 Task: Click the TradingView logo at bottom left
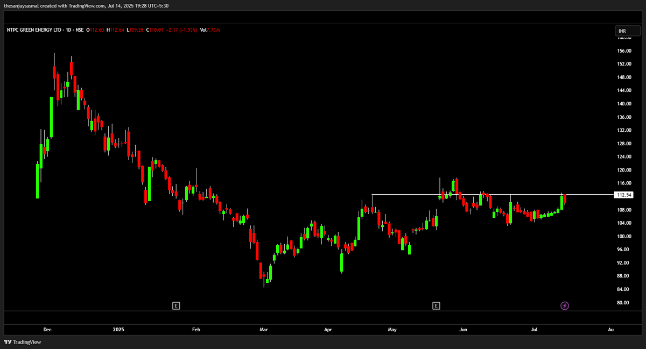coord(23,342)
